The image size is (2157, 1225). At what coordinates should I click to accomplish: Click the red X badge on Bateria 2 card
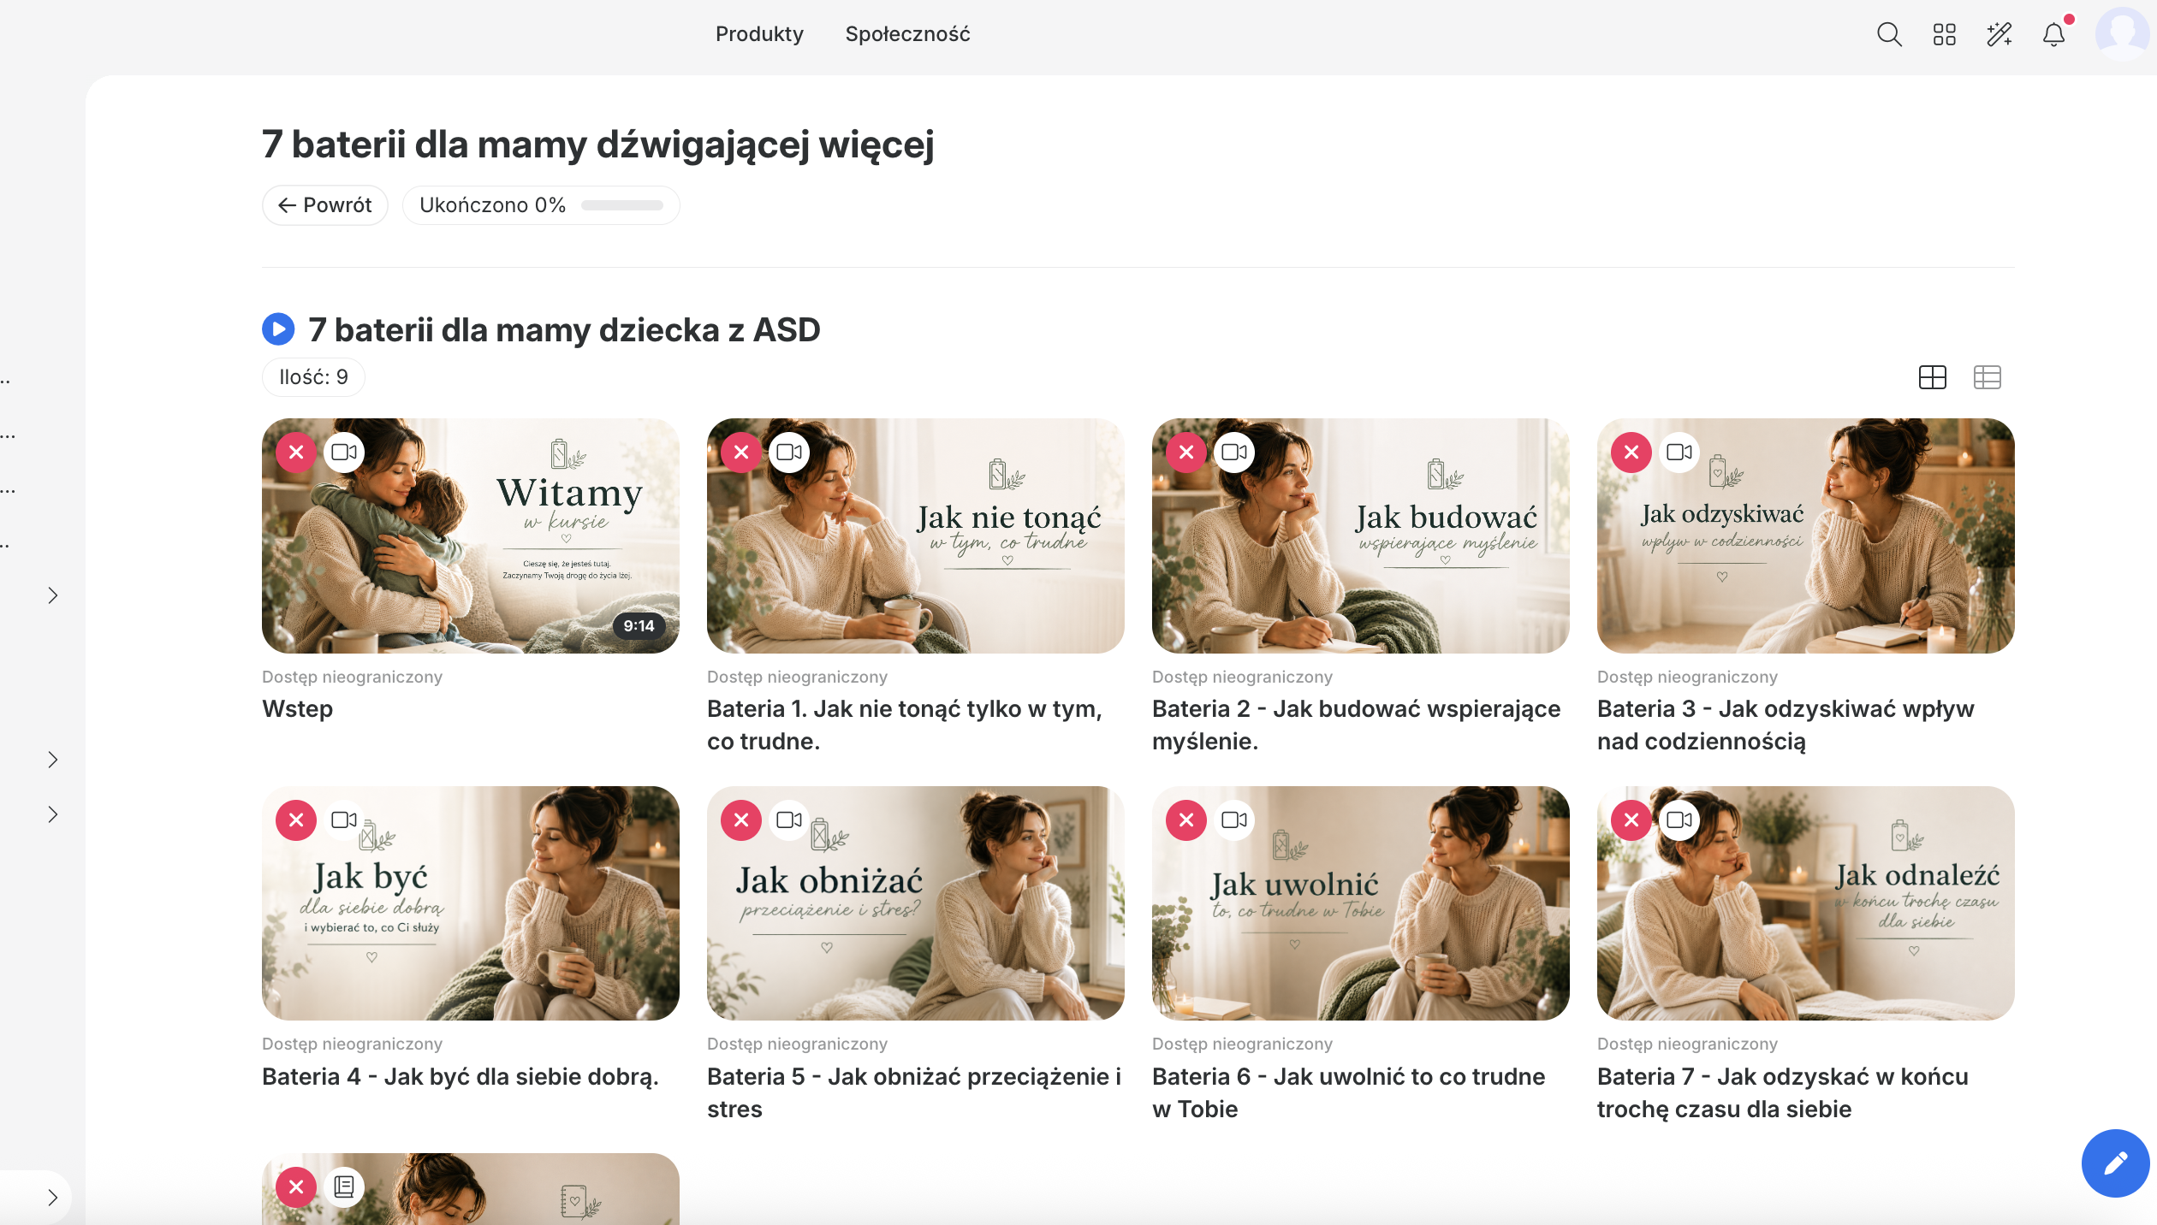point(1186,452)
